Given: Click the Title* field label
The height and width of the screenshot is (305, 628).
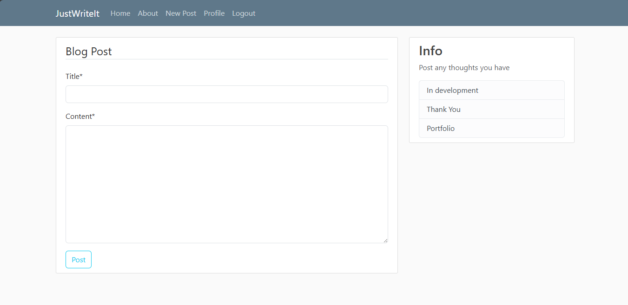Looking at the screenshot, I should (x=74, y=77).
